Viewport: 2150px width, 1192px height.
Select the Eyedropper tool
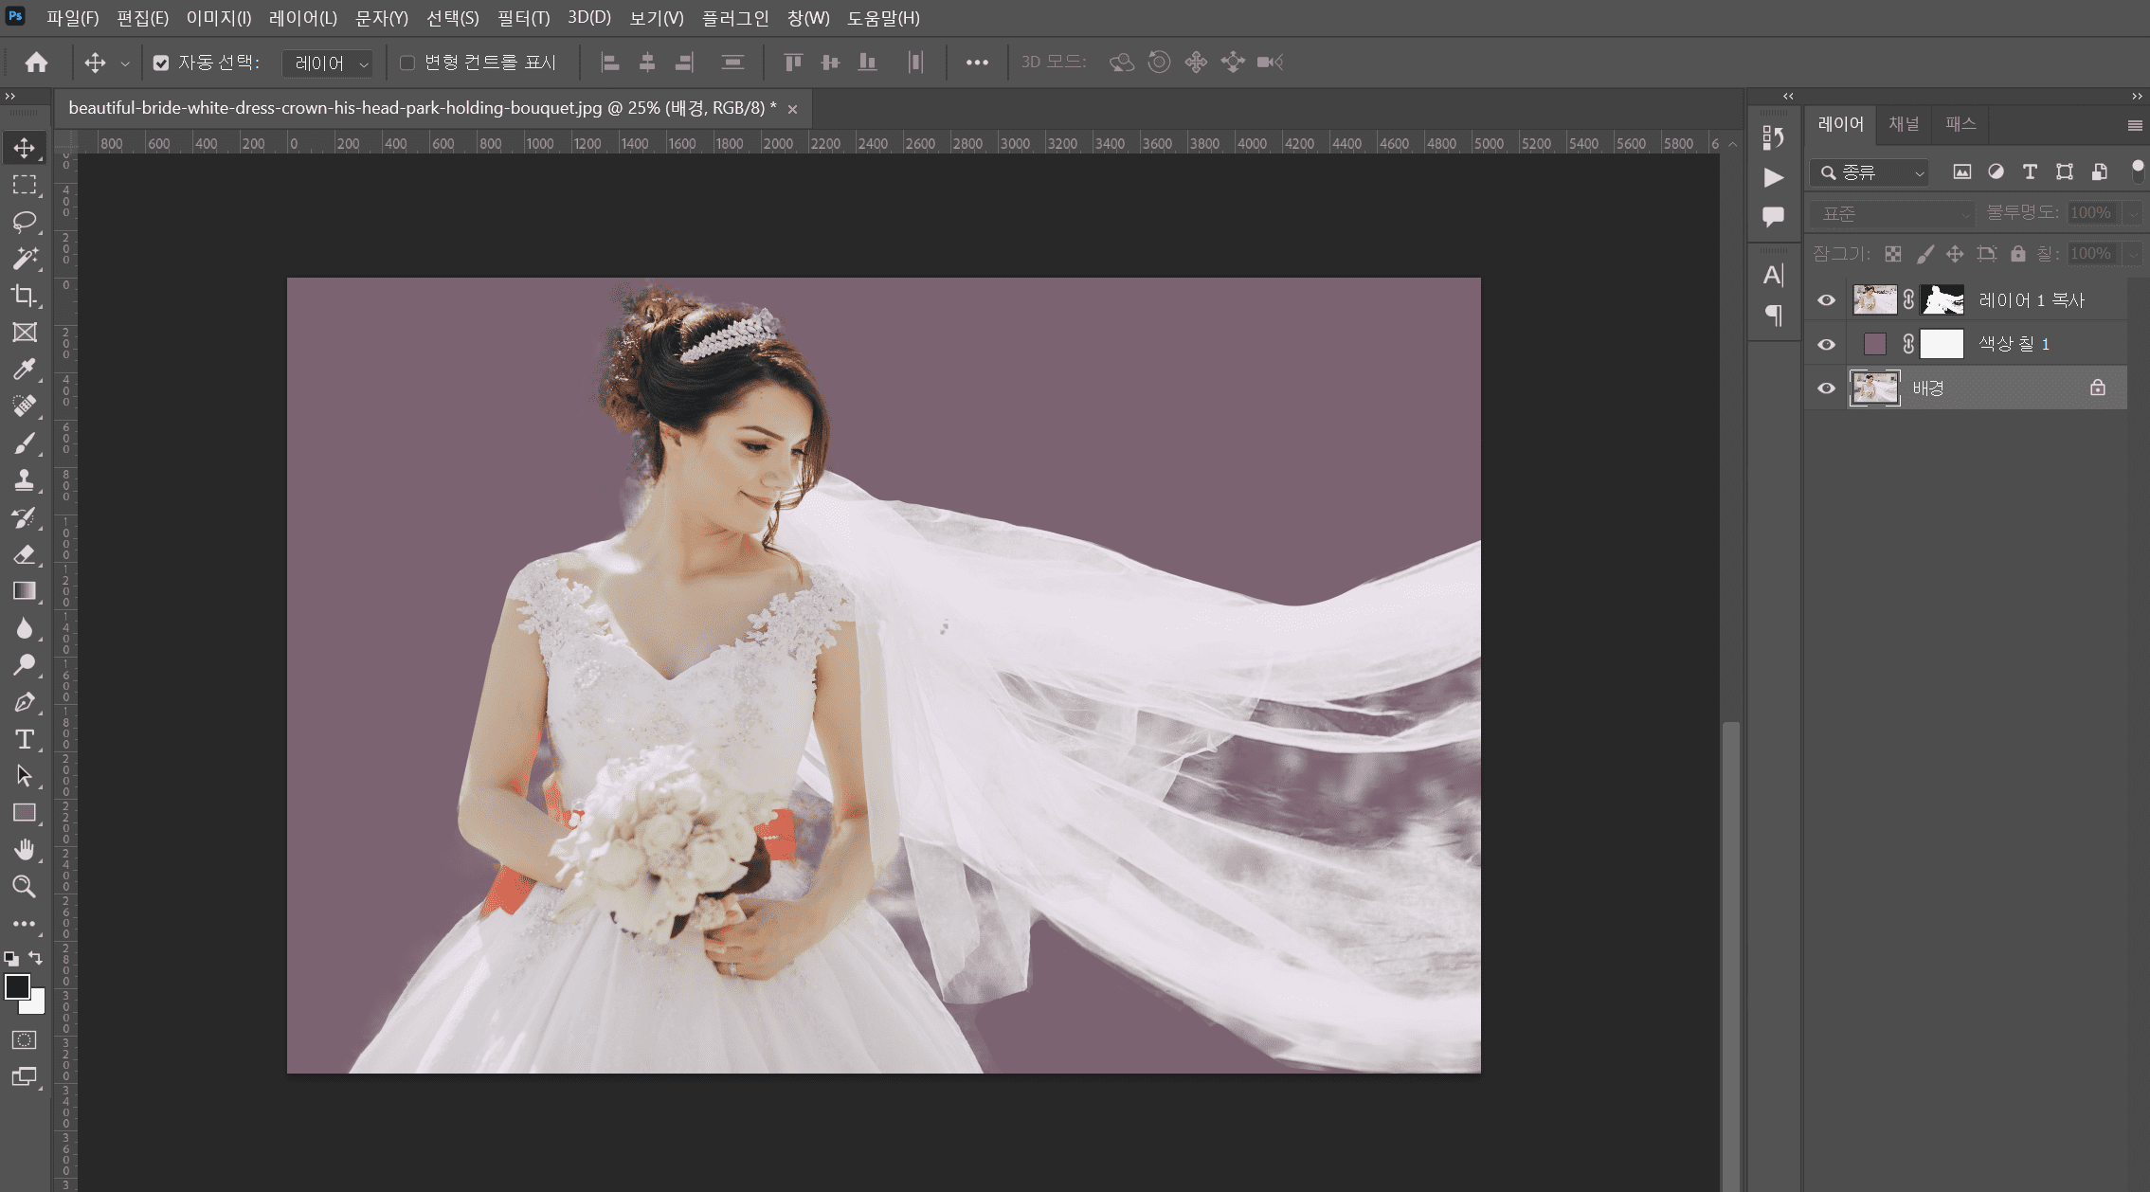pyautogui.click(x=25, y=369)
